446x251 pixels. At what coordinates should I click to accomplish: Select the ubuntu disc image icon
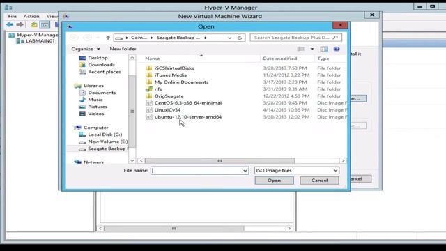[x=149, y=117]
